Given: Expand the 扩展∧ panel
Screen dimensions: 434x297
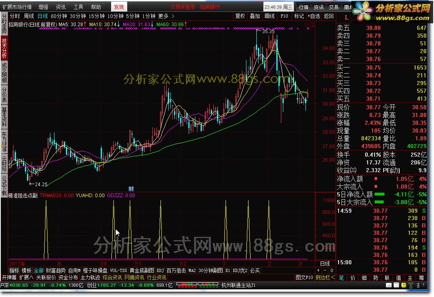Looking at the screenshot, I should click(26, 277).
